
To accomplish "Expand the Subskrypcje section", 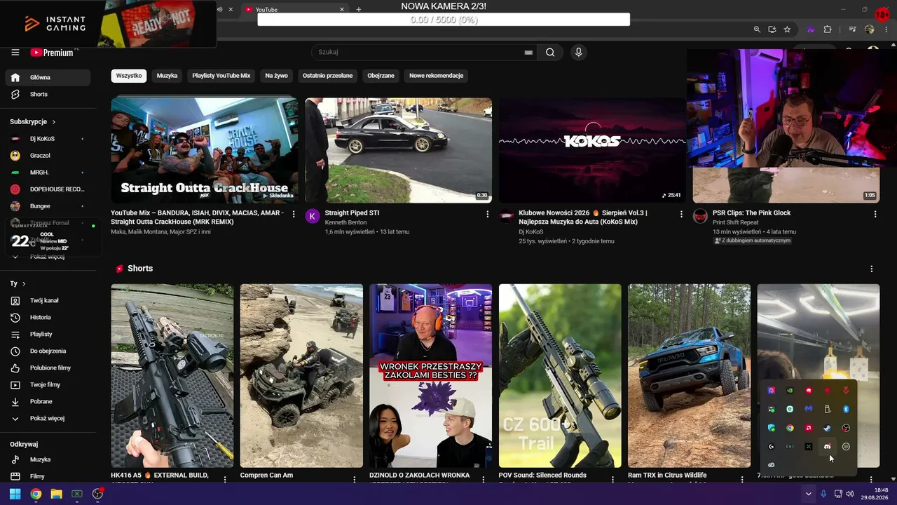I will click(x=33, y=121).
